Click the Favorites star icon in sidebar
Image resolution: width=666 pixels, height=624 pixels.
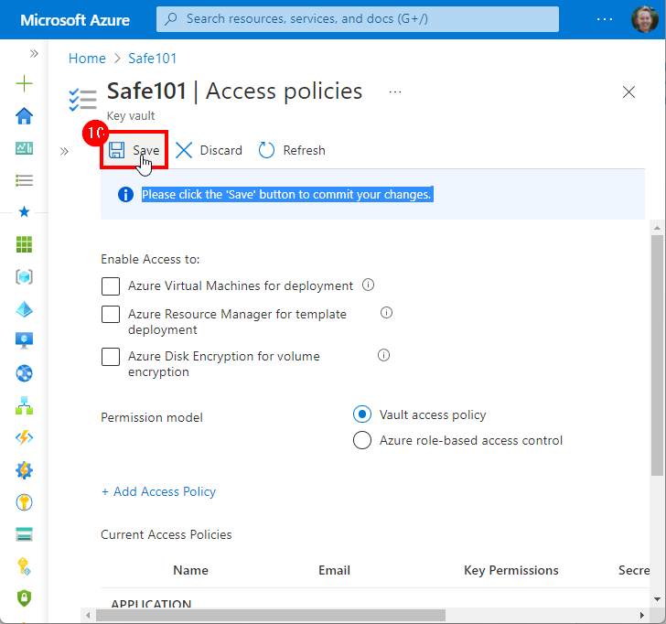point(25,212)
